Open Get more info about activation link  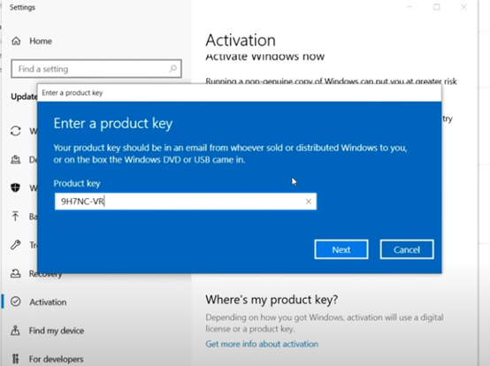click(x=262, y=344)
